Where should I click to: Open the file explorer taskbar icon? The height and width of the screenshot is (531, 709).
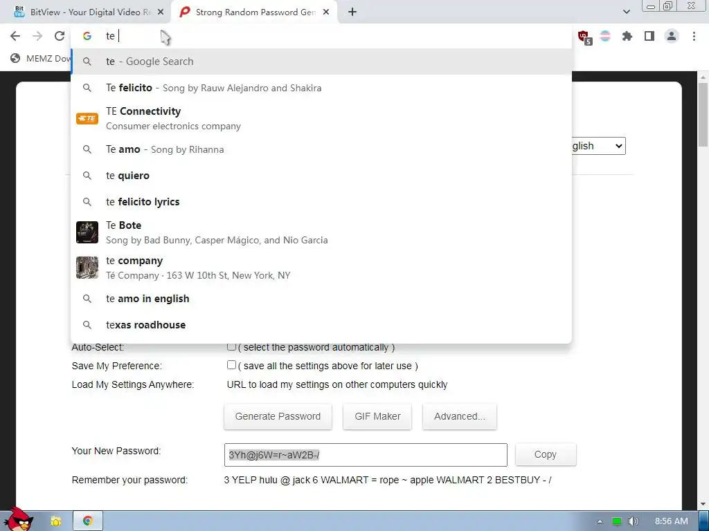click(x=56, y=521)
